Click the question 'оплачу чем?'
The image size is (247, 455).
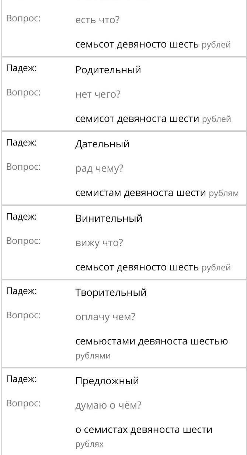pyautogui.click(x=105, y=317)
